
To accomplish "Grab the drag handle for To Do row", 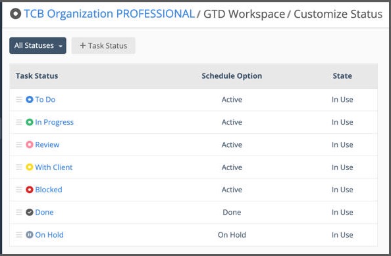I will pyautogui.click(x=19, y=100).
